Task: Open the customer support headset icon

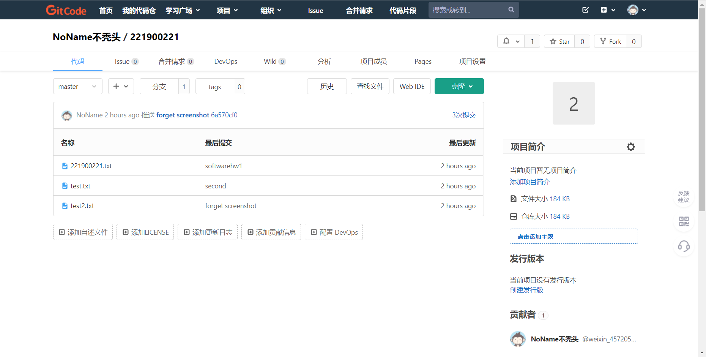Action: point(684,246)
